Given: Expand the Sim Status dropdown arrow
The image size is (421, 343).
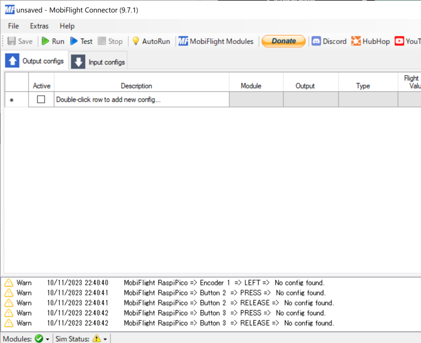Looking at the screenshot, I should (x=105, y=339).
